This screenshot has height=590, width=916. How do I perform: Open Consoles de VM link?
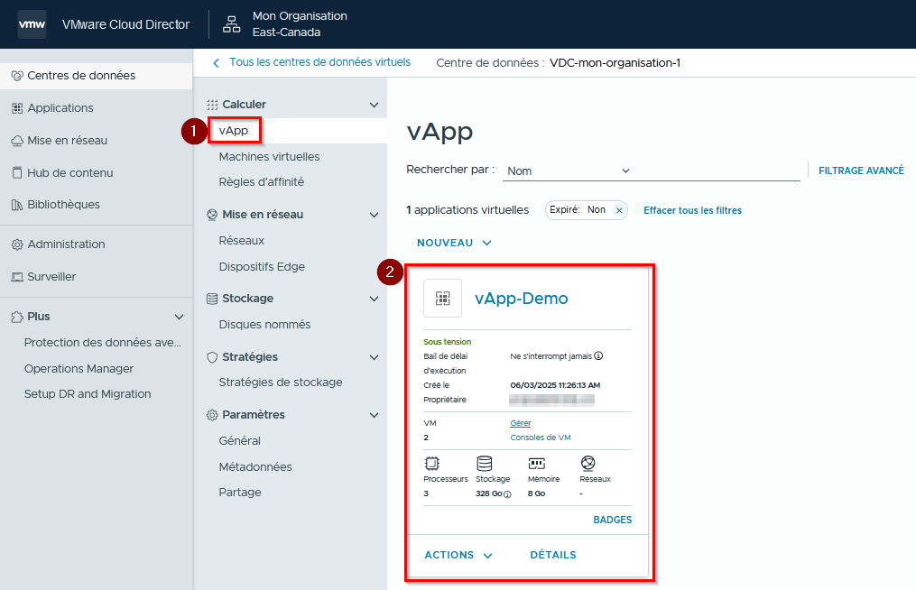(541, 438)
